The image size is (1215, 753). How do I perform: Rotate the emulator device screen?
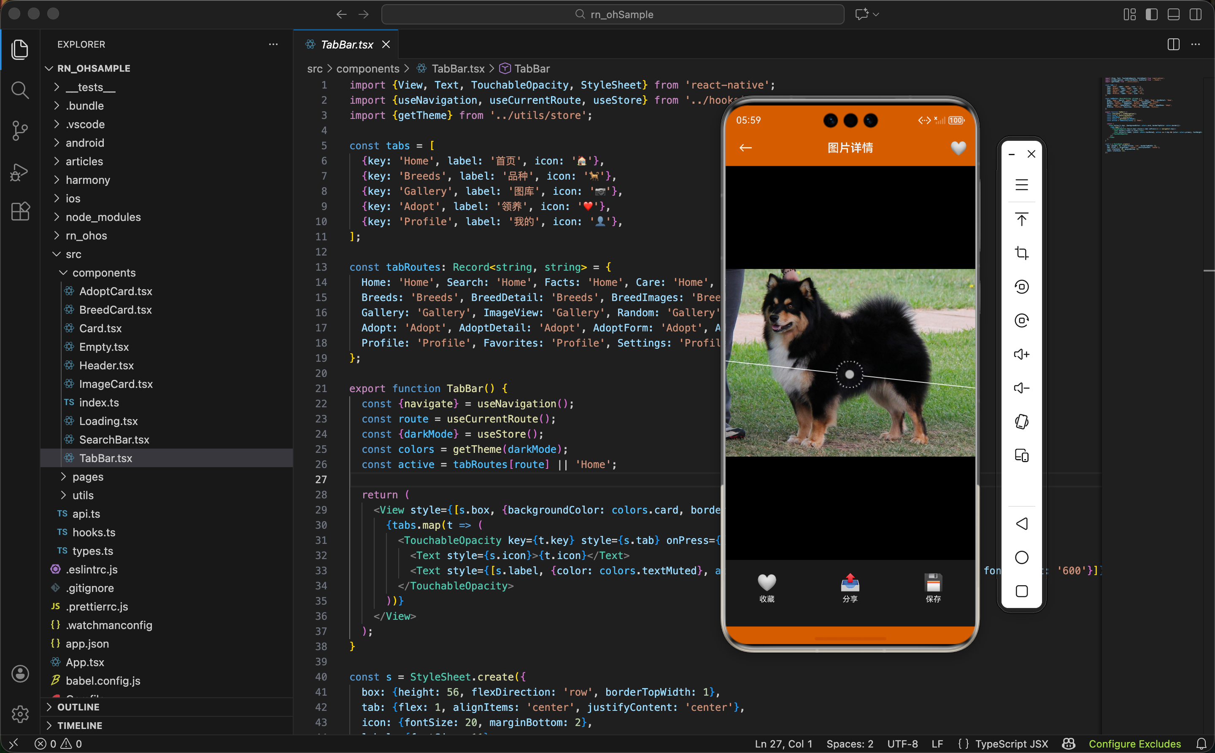coord(1022,422)
